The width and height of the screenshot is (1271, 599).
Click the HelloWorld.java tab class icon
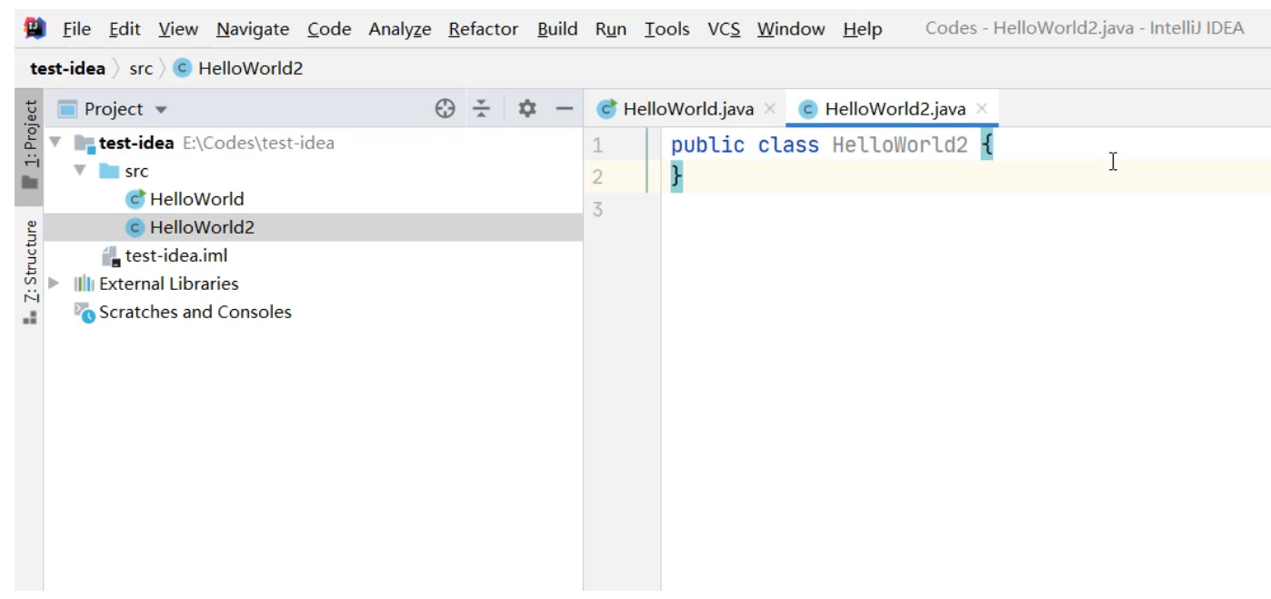click(607, 109)
